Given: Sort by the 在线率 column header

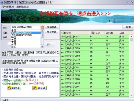Looking at the screenshot, I should pos(111,33).
